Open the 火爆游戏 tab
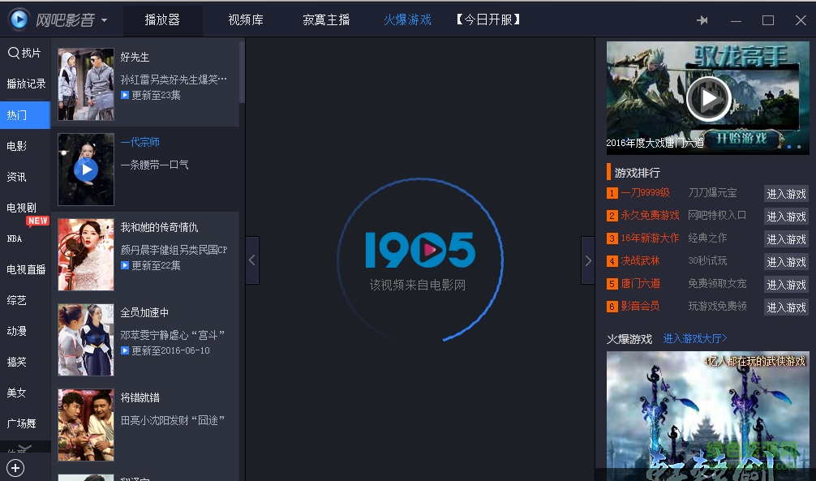 point(406,19)
